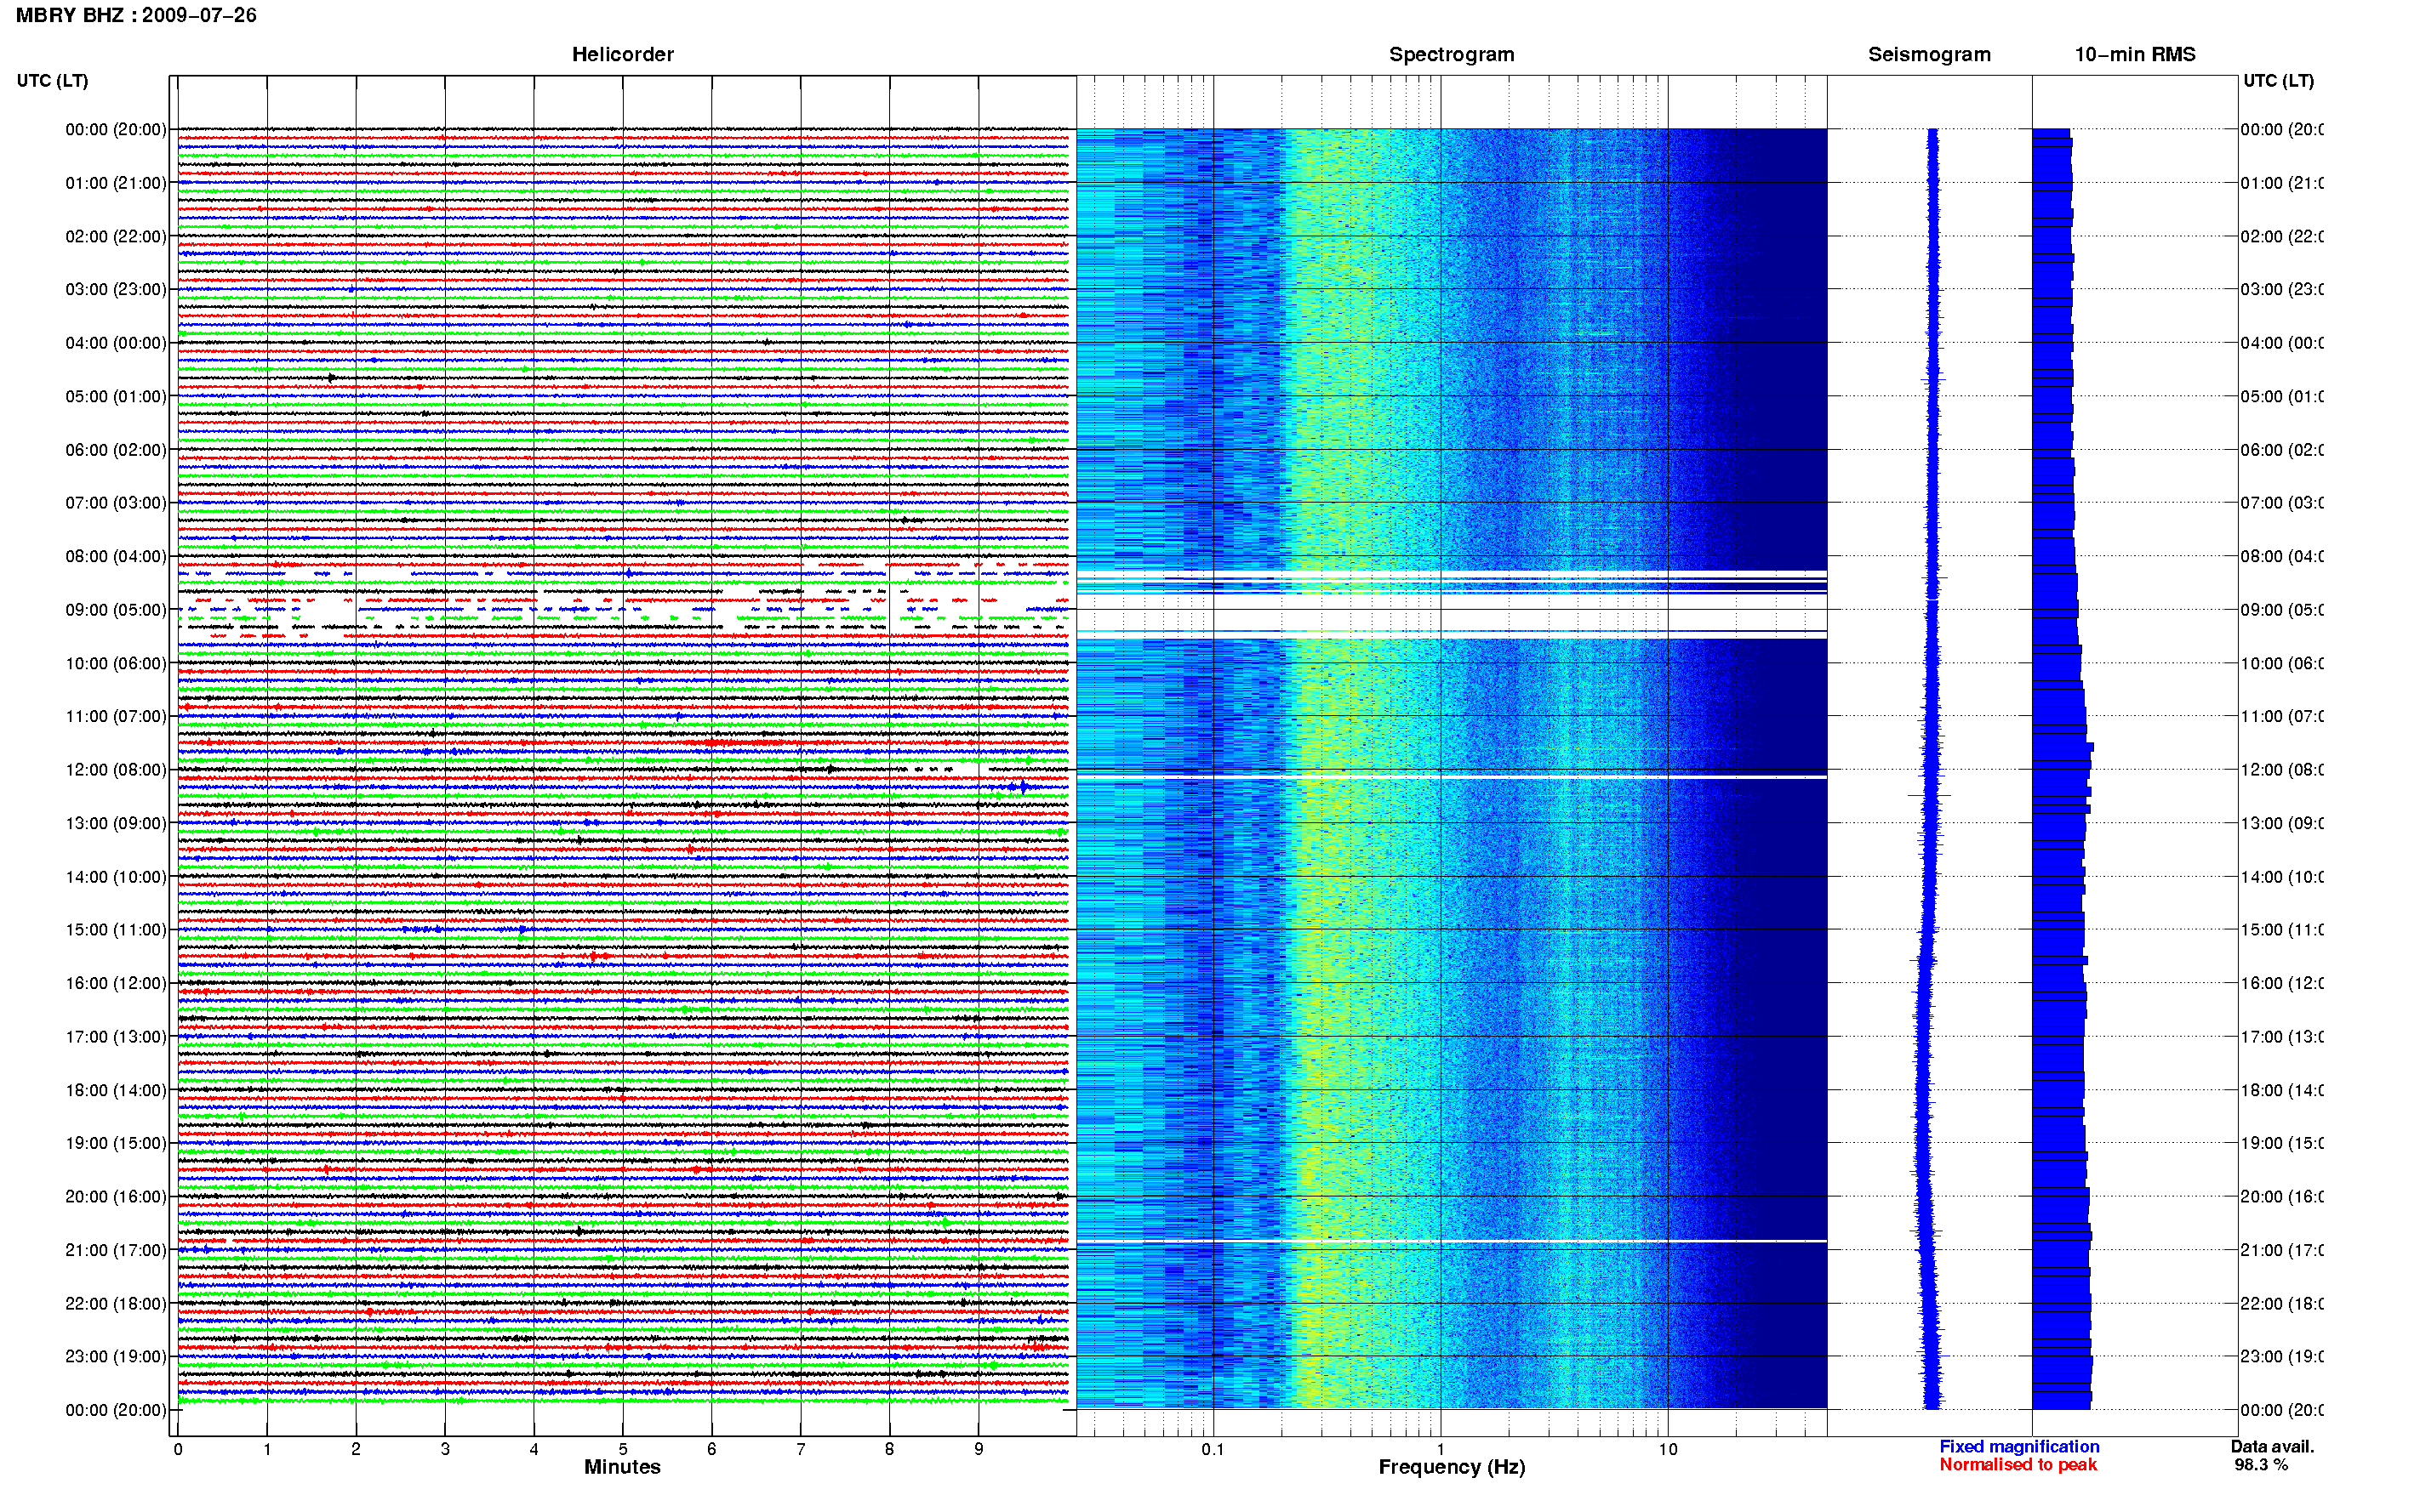The width and height of the screenshot is (2420, 1512).
Task: Click the left '10:00 (06:00)' time label
Action: [x=116, y=663]
